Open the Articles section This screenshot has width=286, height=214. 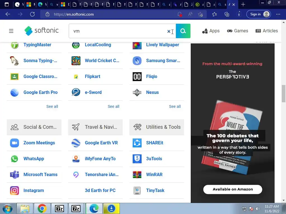(x=267, y=31)
